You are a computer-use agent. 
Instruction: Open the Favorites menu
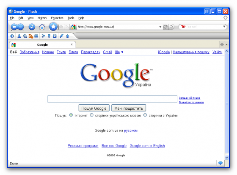pyautogui.click(x=57, y=18)
